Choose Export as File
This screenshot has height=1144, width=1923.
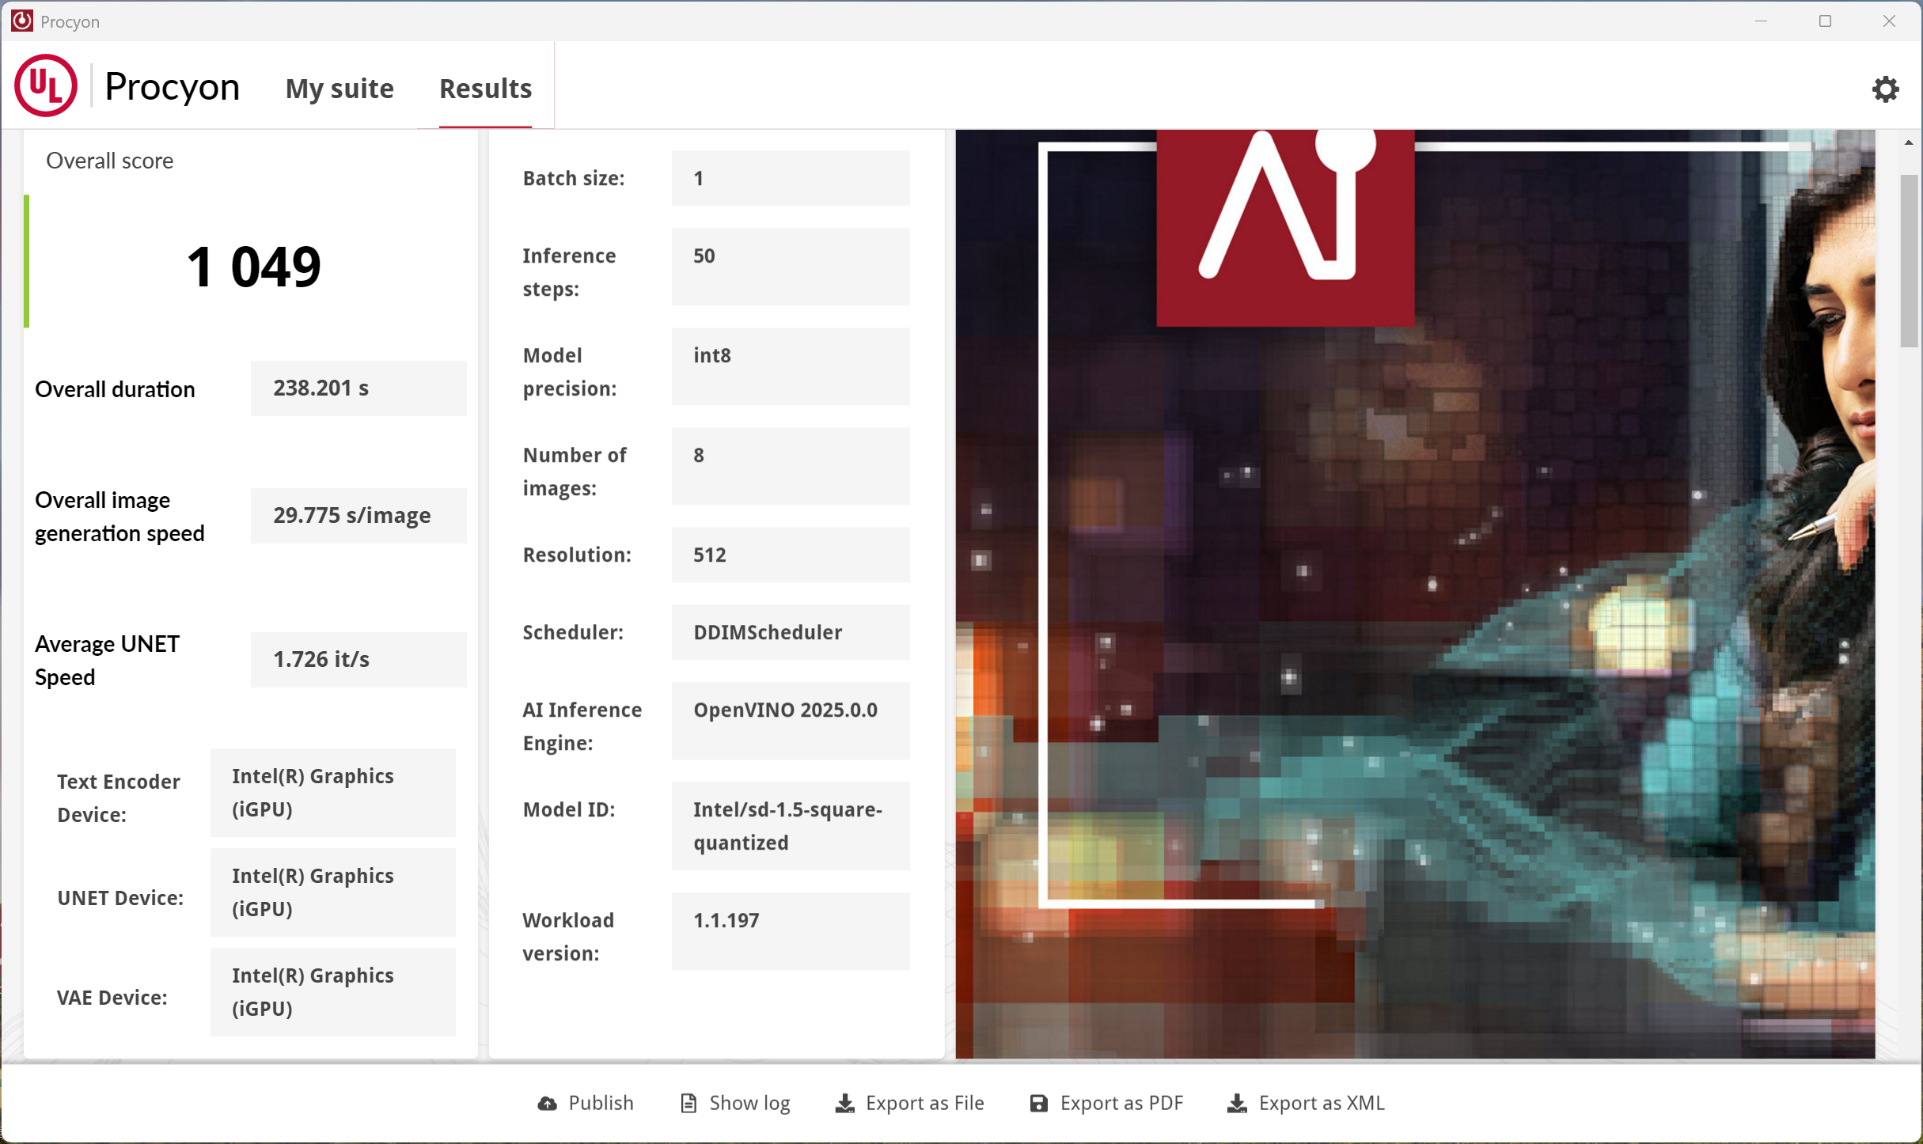pyautogui.click(x=910, y=1103)
